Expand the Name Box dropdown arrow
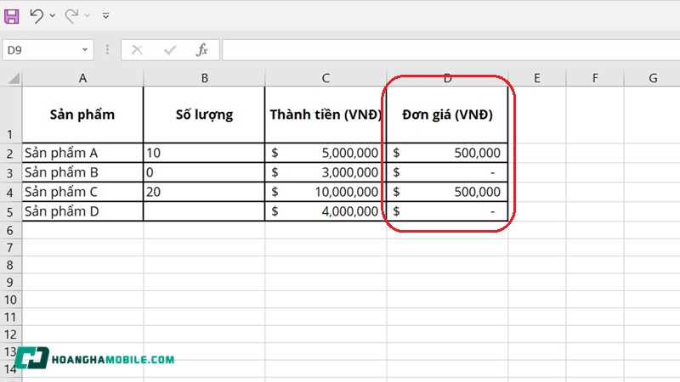Image resolution: width=680 pixels, height=382 pixels. click(85, 50)
